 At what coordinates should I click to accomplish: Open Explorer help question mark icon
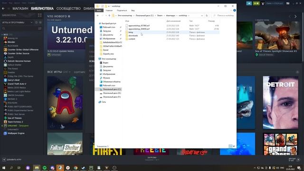pos(235,10)
